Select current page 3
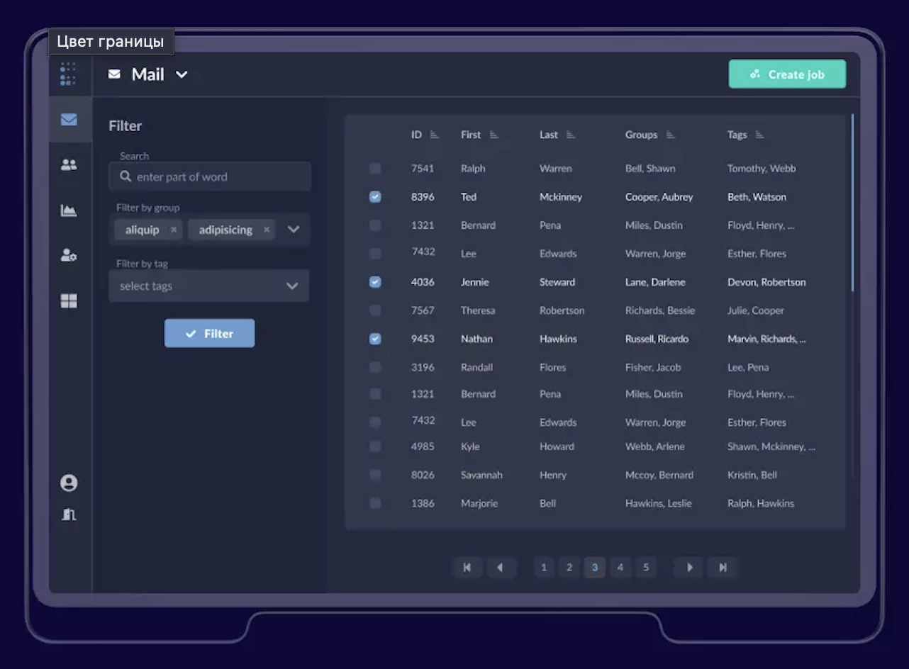 click(x=595, y=567)
